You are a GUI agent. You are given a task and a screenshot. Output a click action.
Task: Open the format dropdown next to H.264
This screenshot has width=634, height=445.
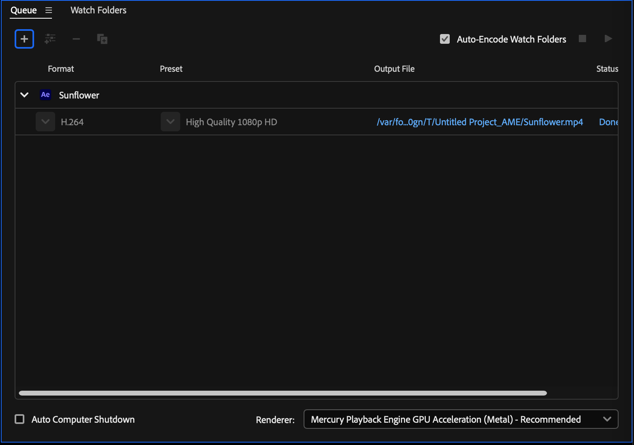point(45,122)
